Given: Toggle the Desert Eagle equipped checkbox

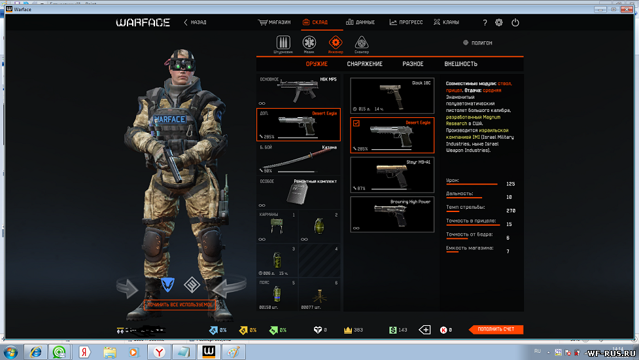Looking at the screenshot, I should [x=356, y=123].
